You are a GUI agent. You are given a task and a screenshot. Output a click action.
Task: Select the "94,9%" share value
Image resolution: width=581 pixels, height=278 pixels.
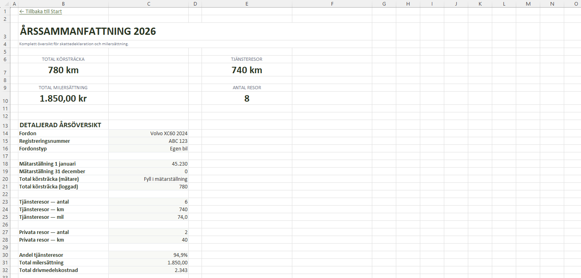tap(148, 255)
